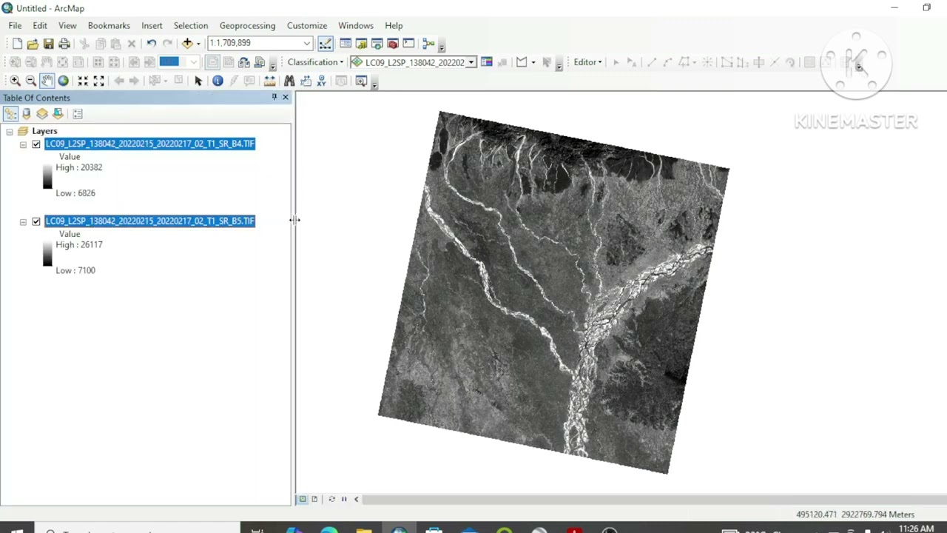Screen dimensions: 947x533
Task: Select the Zoom In tool
Action: [x=15, y=81]
